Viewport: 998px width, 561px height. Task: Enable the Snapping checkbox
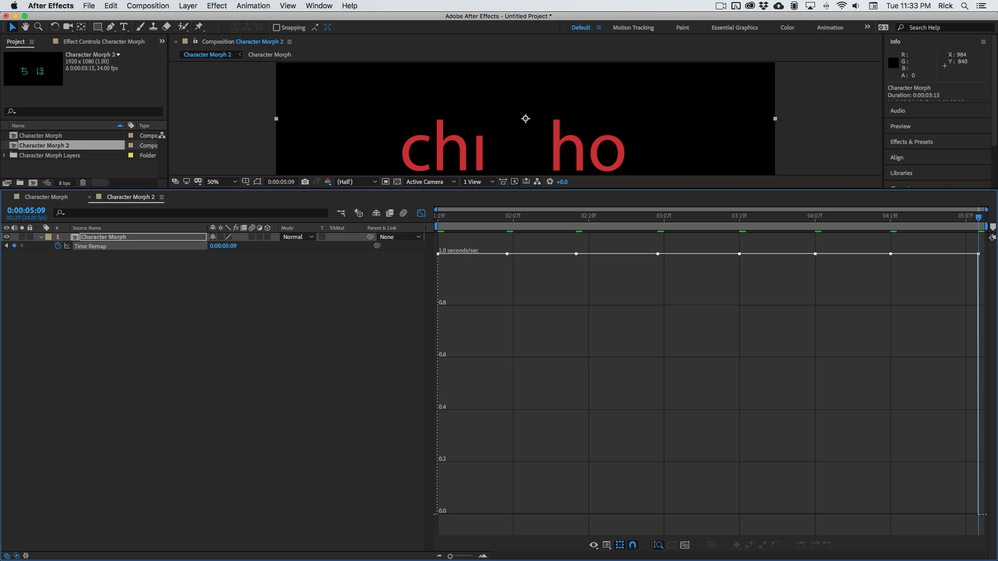(x=277, y=28)
